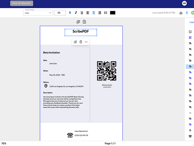The width and height of the screenshot is (194, 146).
Task: Align text left
Action: pos(88,13)
